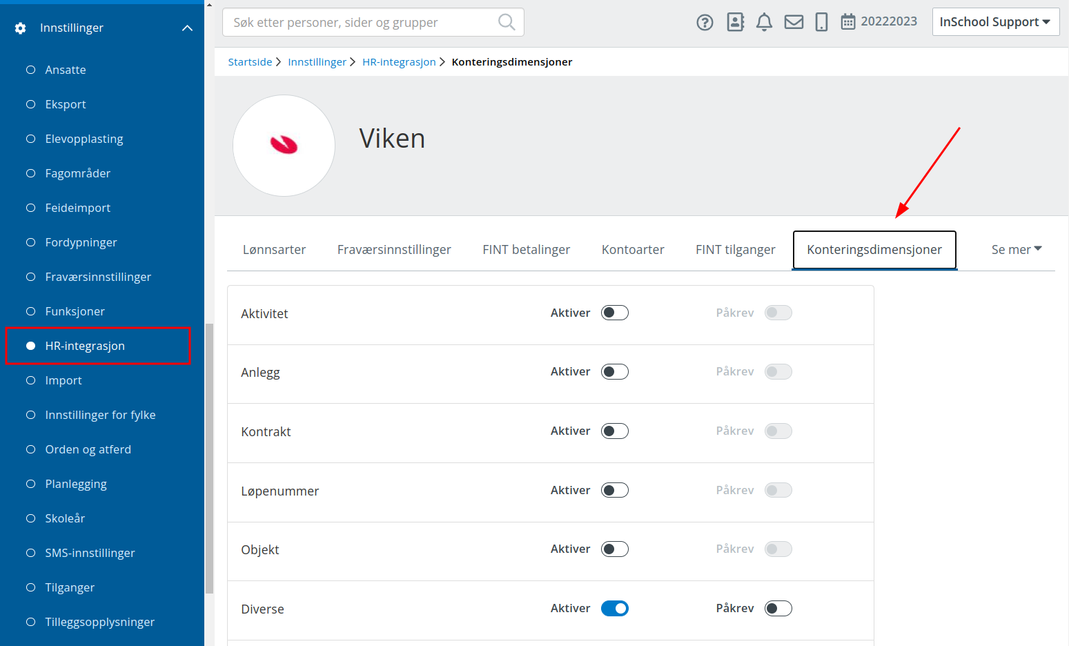Open the InSchool Support dropdown
The image size is (1069, 646).
[x=995, y=22]
